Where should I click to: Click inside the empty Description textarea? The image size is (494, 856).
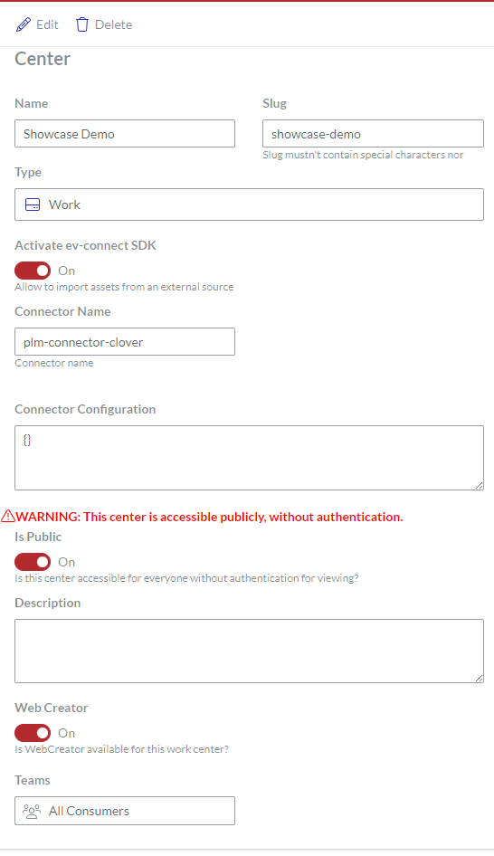click(x=249, y=651)
